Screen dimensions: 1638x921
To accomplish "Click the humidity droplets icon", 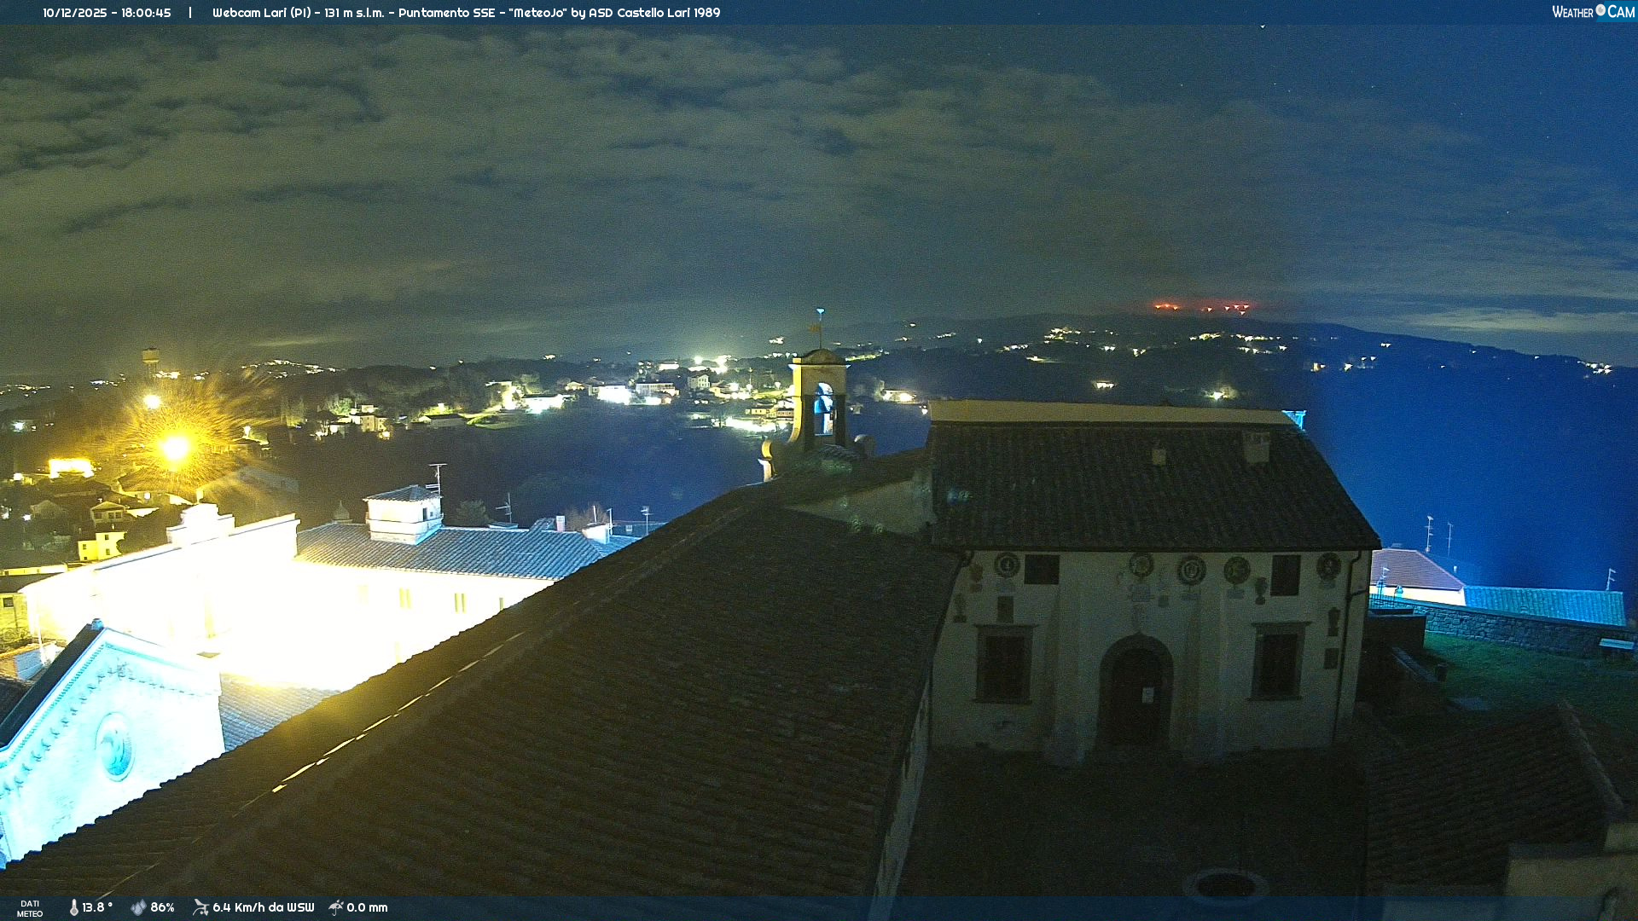I will tap(138, 907).
